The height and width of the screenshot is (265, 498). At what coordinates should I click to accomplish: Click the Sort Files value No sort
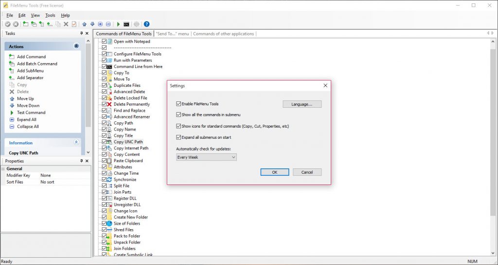point(47,182)
